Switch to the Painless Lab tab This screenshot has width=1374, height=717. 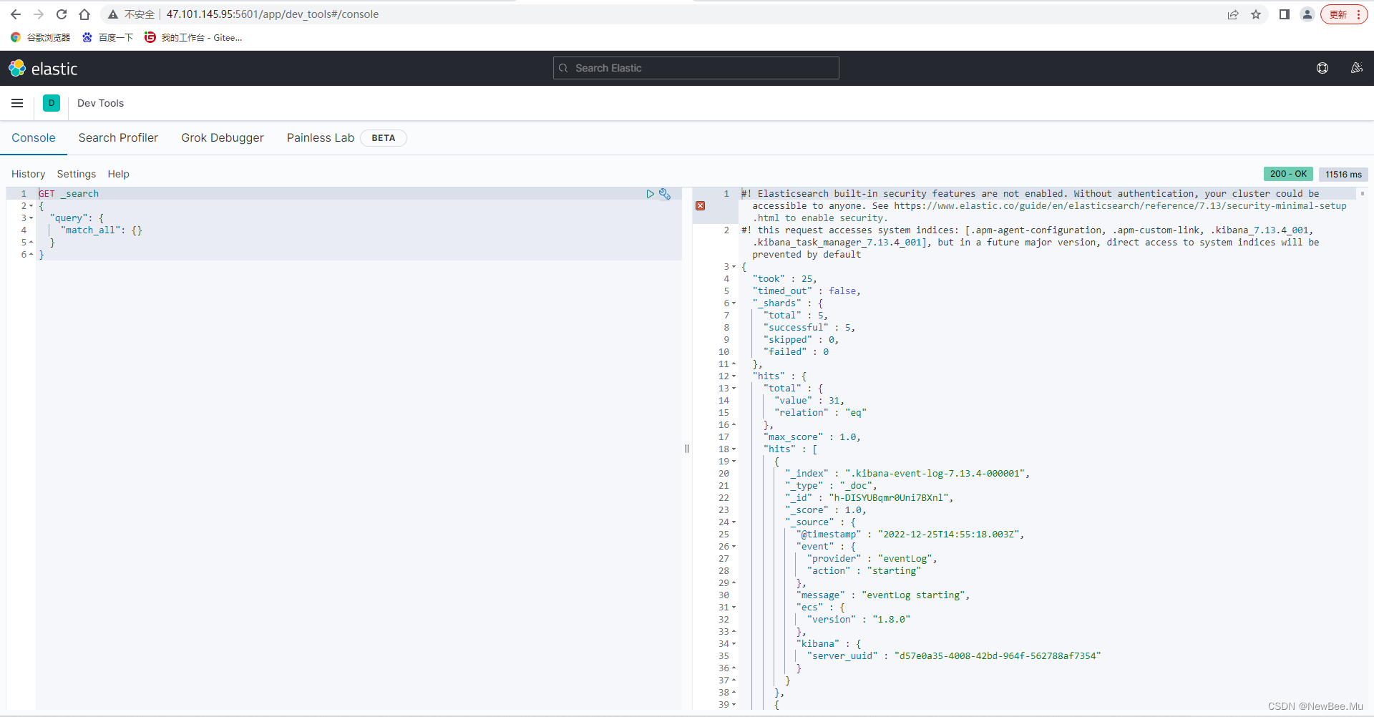(x=321, y=137)
